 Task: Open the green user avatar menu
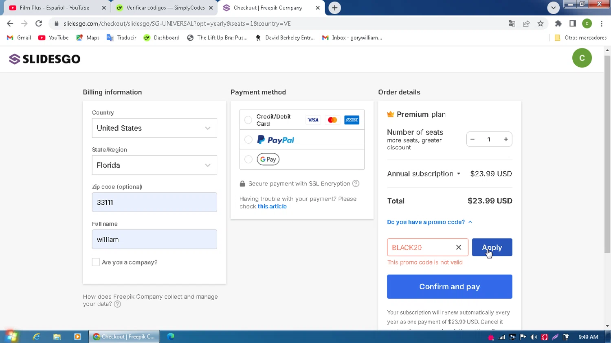[582, 58]
